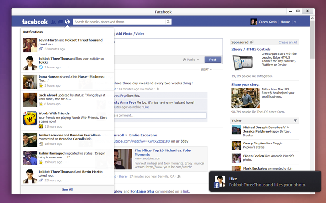Click Kishin Hamaguchi notification avatar
Viewport: 326px width, 203px height.
pos(30,158)
